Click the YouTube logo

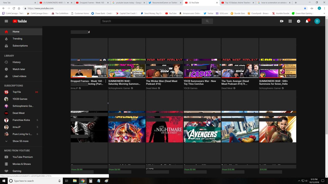click(20, 21)
